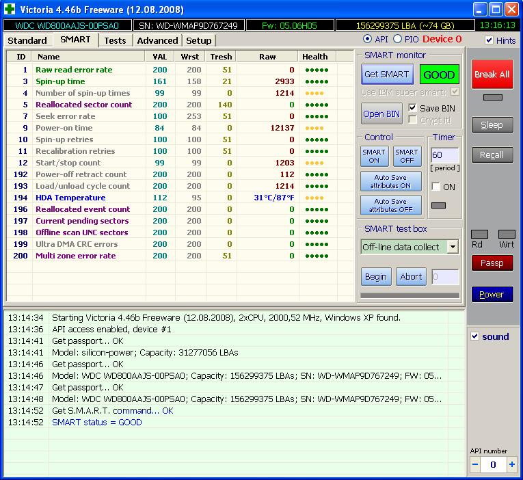Click the Rd indicator lamp

pos(479,234)
